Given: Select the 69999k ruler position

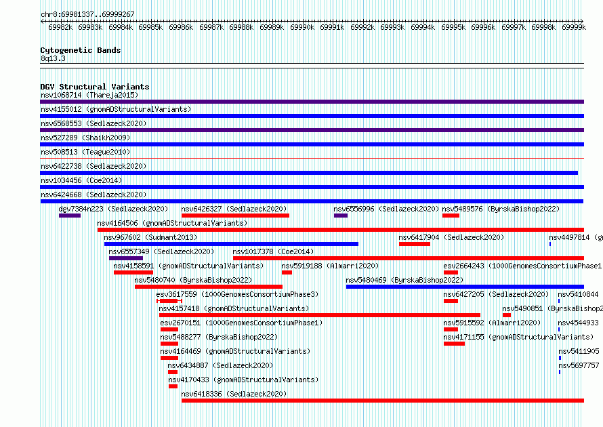Looking at the screenshot, I should 574,27.
